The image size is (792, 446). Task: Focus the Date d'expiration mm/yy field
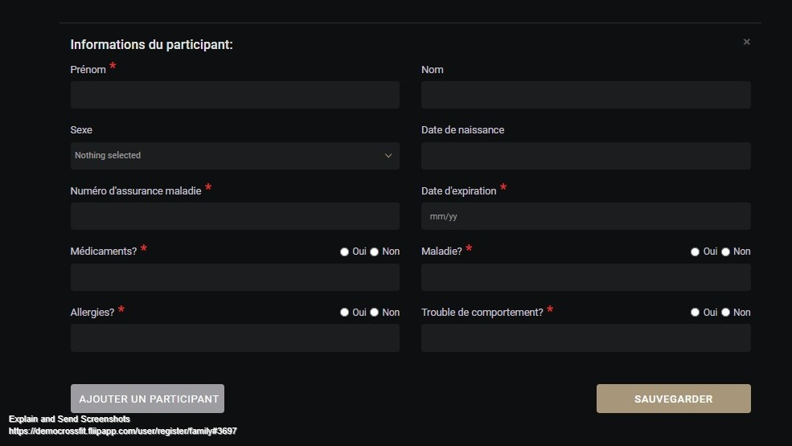coord(585,216)
